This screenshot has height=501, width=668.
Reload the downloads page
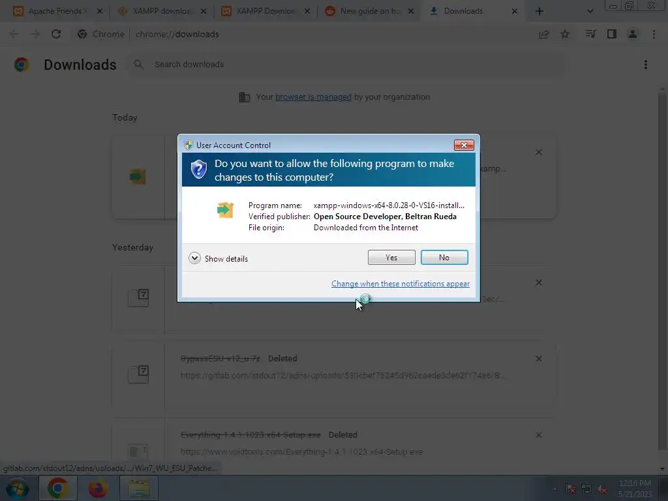(x=56, y=34)
